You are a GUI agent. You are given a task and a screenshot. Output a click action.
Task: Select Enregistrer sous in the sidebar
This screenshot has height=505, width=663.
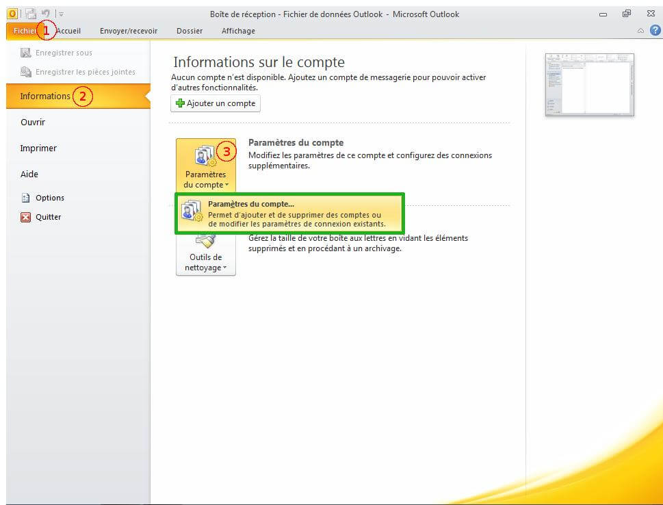63,53
